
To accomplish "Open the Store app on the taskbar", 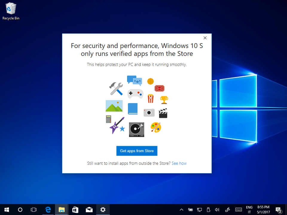I will click(75, 210).
